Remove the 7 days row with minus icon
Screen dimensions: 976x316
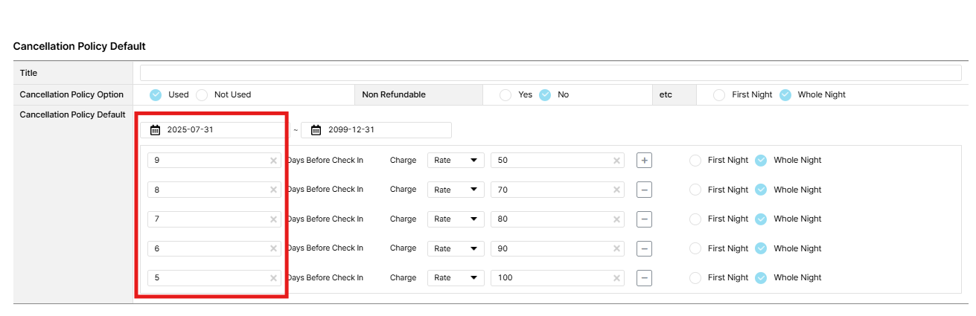coord(645,219)
